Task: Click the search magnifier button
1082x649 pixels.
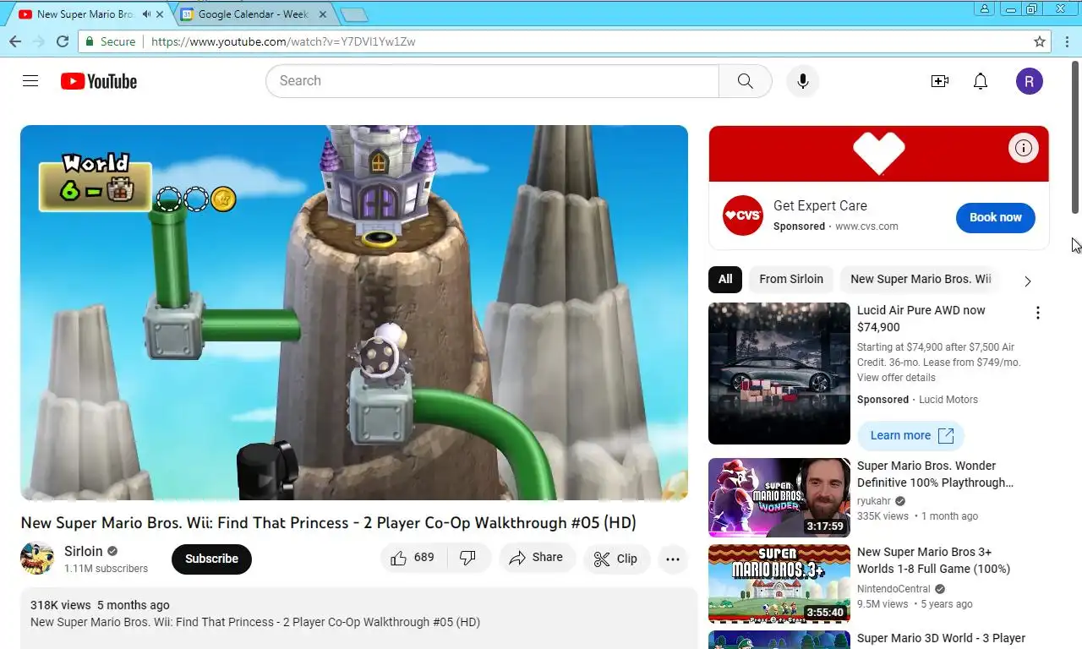Action: pos(745,81)
